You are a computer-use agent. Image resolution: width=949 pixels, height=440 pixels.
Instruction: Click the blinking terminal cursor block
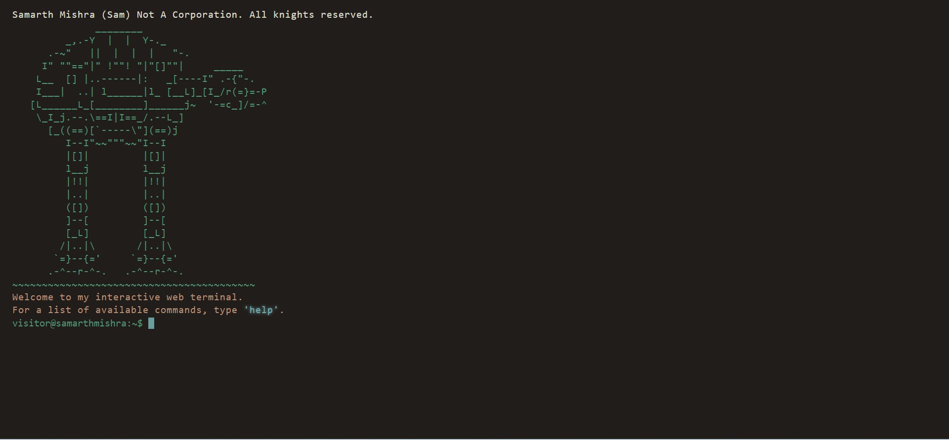click(x=151, y=323)
